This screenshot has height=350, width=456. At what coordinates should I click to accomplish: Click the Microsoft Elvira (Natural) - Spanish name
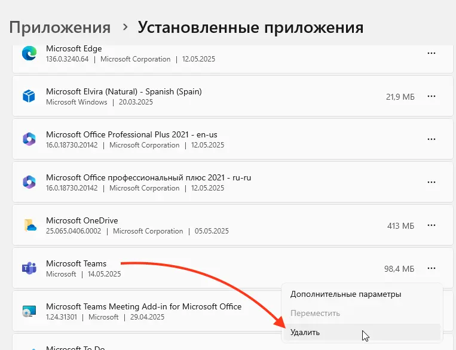click(x=124, y=91)
